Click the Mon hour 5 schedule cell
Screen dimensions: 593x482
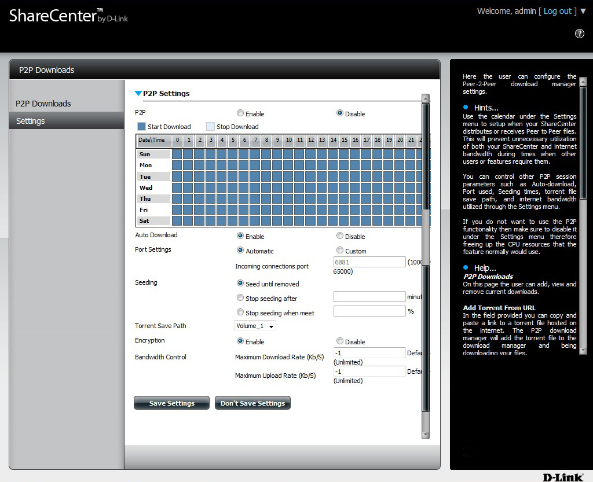point(233,165)
